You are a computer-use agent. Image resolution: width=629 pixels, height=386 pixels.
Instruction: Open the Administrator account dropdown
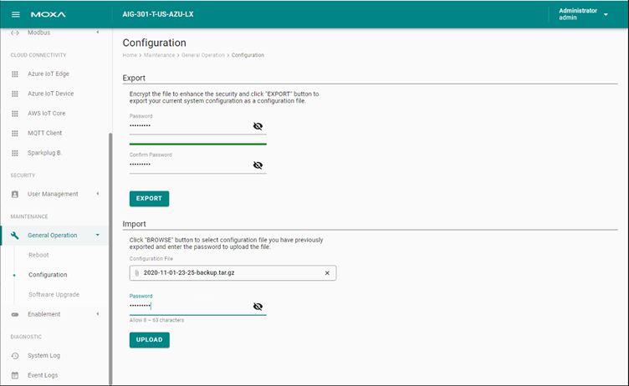tap(606, 14)
